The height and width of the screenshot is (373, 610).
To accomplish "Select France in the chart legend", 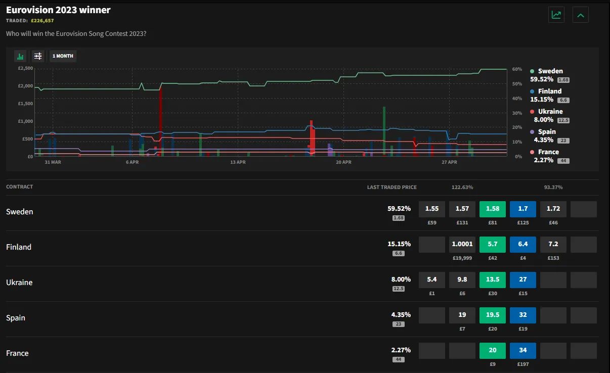I will tap(548, 152).
